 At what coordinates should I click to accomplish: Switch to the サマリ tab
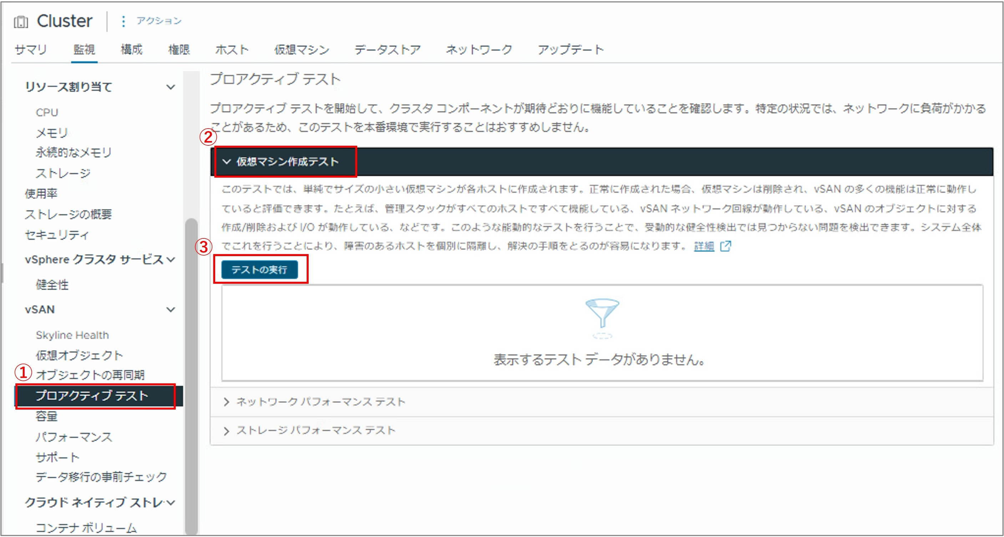click(31, 50)
